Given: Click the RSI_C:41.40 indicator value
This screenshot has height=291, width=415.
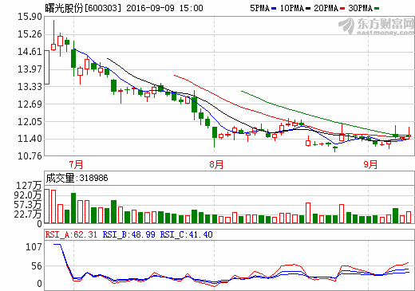Looking at the screenshot, I should coord(186,234).
